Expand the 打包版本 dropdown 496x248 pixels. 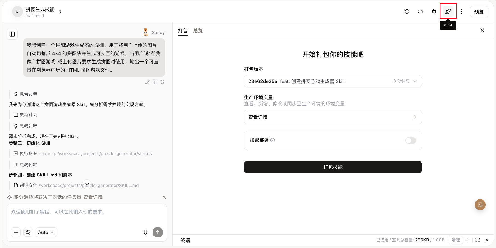point(333,81)
